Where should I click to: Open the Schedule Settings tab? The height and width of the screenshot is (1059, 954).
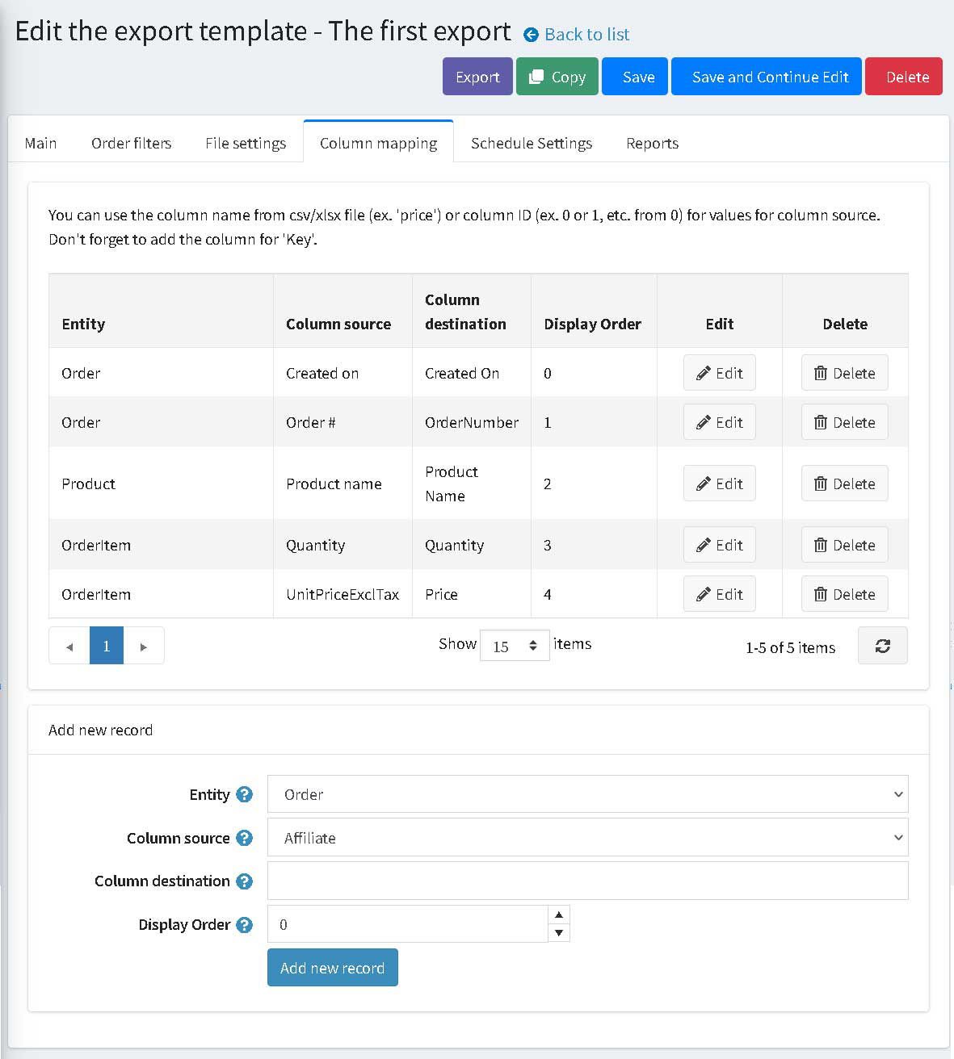click(532, 143)
